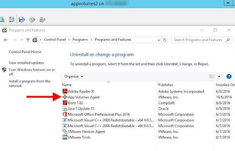The height and width of the screenshot is (151, 235).
Task: Click the VMware Horizon Agent name text
Action: click(x=87, y=131)
